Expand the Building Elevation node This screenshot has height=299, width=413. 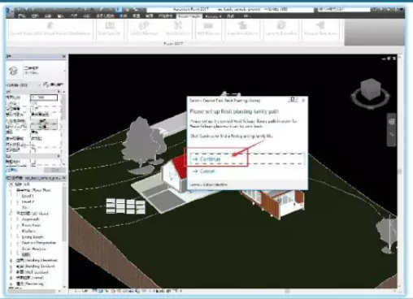pyautogui.click(x=11, y=261)
